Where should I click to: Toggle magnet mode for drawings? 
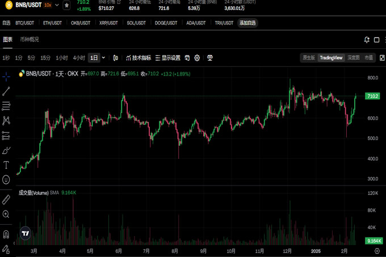(x=6, y=234)
